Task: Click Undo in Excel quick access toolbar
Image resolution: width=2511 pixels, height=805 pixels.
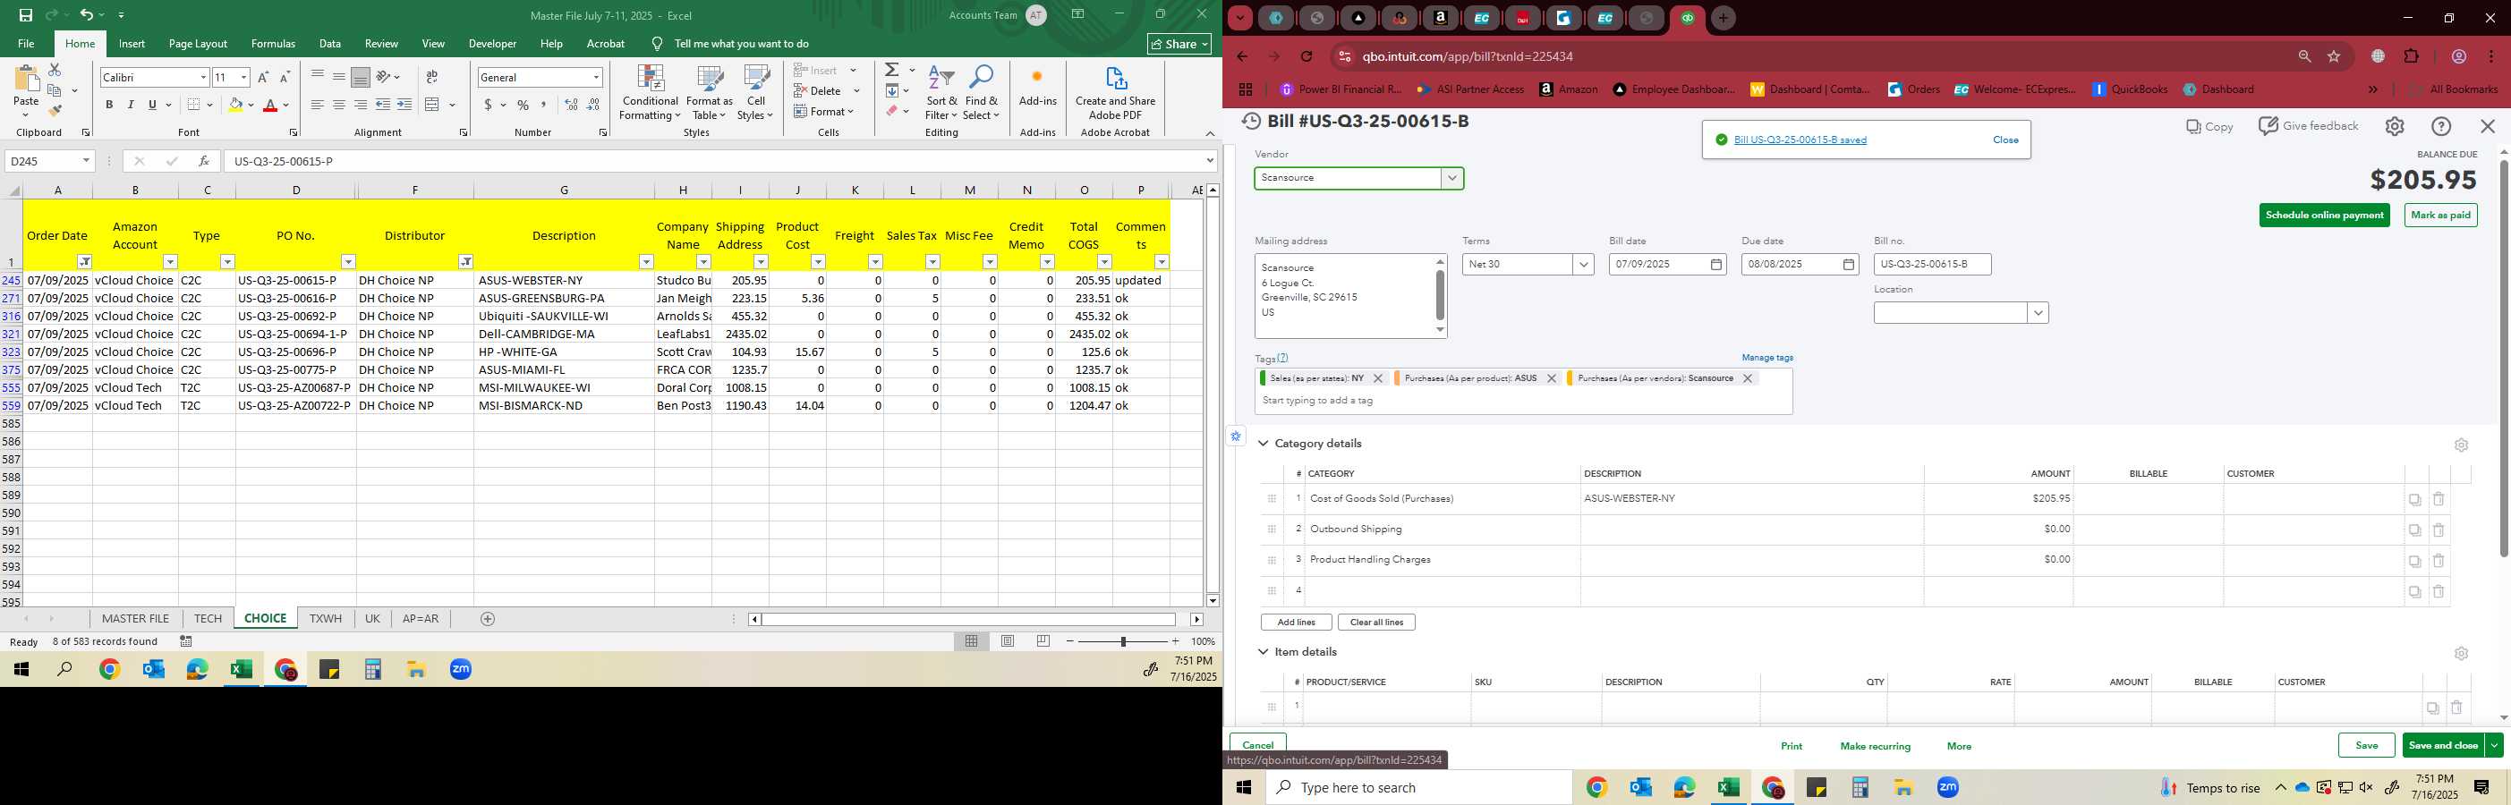Action: pyautogui.click(x=87, y=14)
